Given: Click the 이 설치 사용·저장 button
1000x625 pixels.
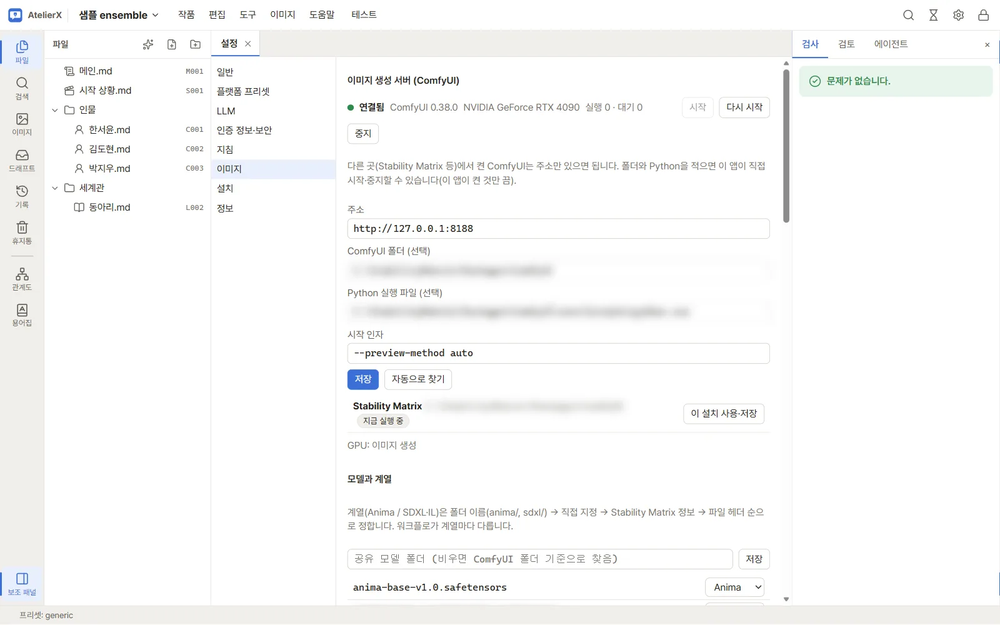Looking at the screenshot, I should point(724,414).
